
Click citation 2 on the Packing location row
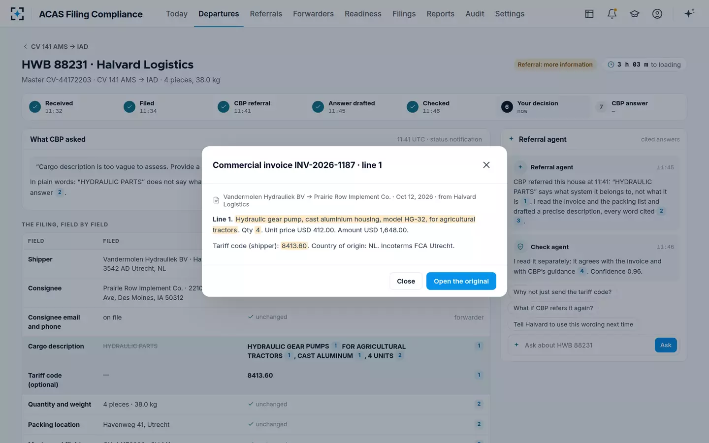click(479, 424)
